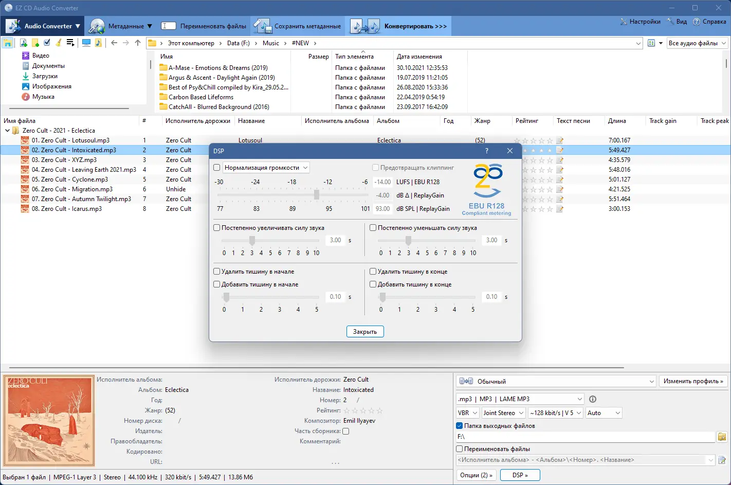This screenshot has height=485, width=731.
Task: Click the up arrow navigation icon
Action: (x=138, y=43)
